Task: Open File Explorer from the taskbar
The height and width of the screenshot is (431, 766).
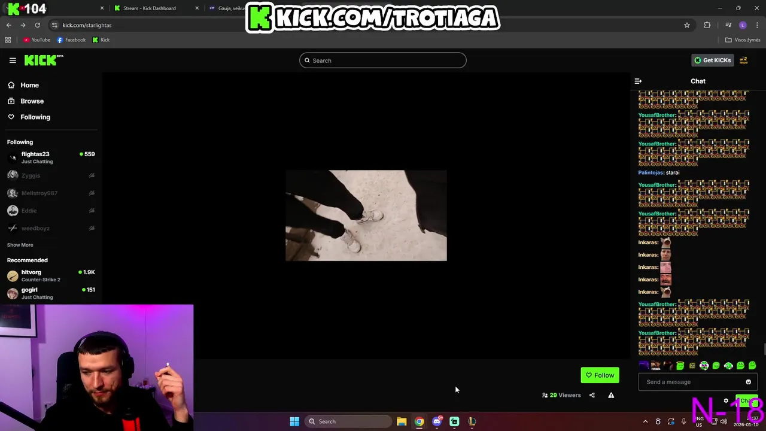Action: 402,421
